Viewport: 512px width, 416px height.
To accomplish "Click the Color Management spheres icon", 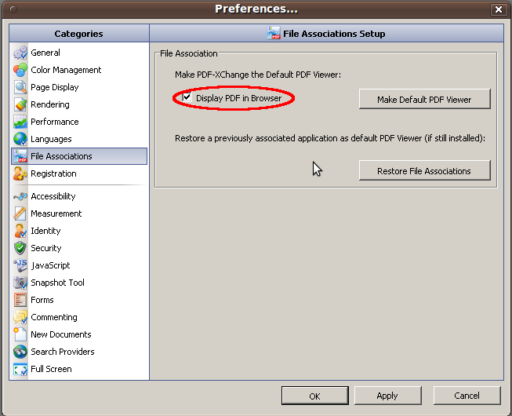I will [20, 70].
